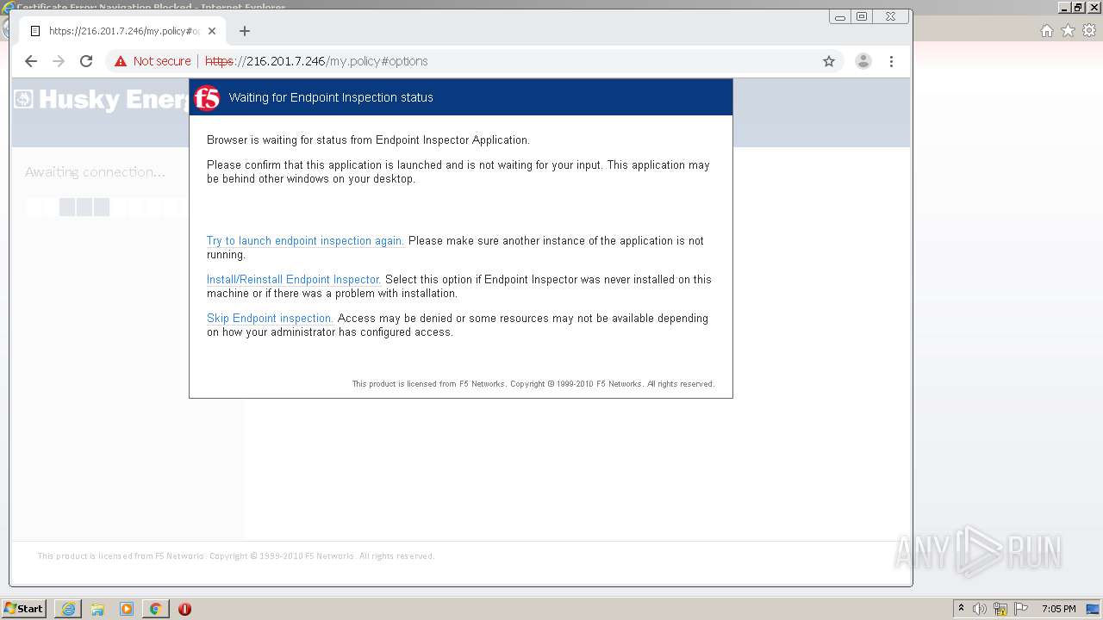Open the Chrome three-dot menu
The height and width of the screenshot is (620, 1103).
(x=891, y=61)
